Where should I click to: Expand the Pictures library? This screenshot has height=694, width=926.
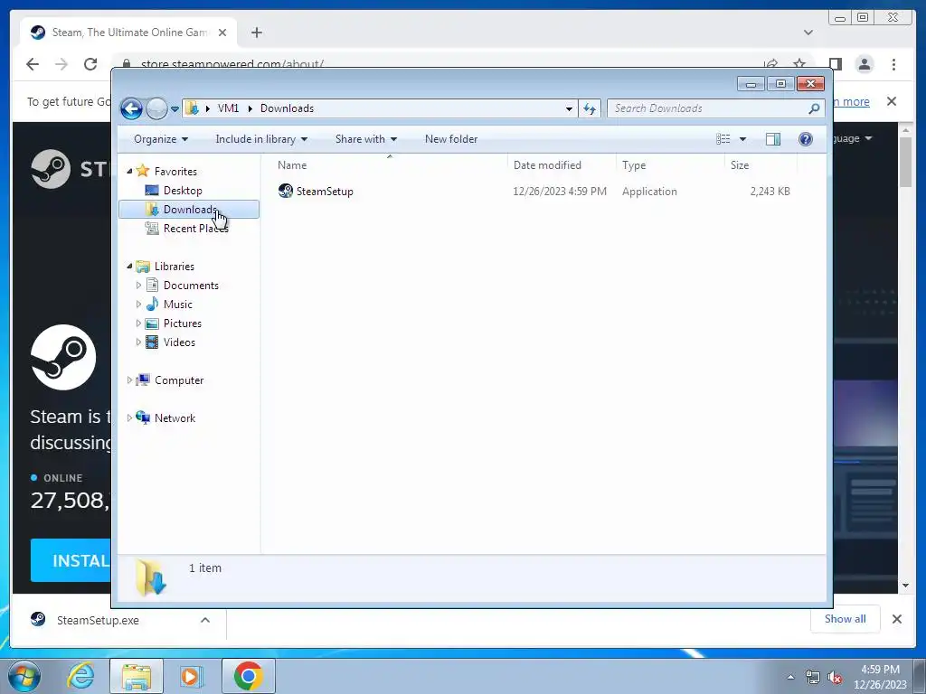coord(138,323)
